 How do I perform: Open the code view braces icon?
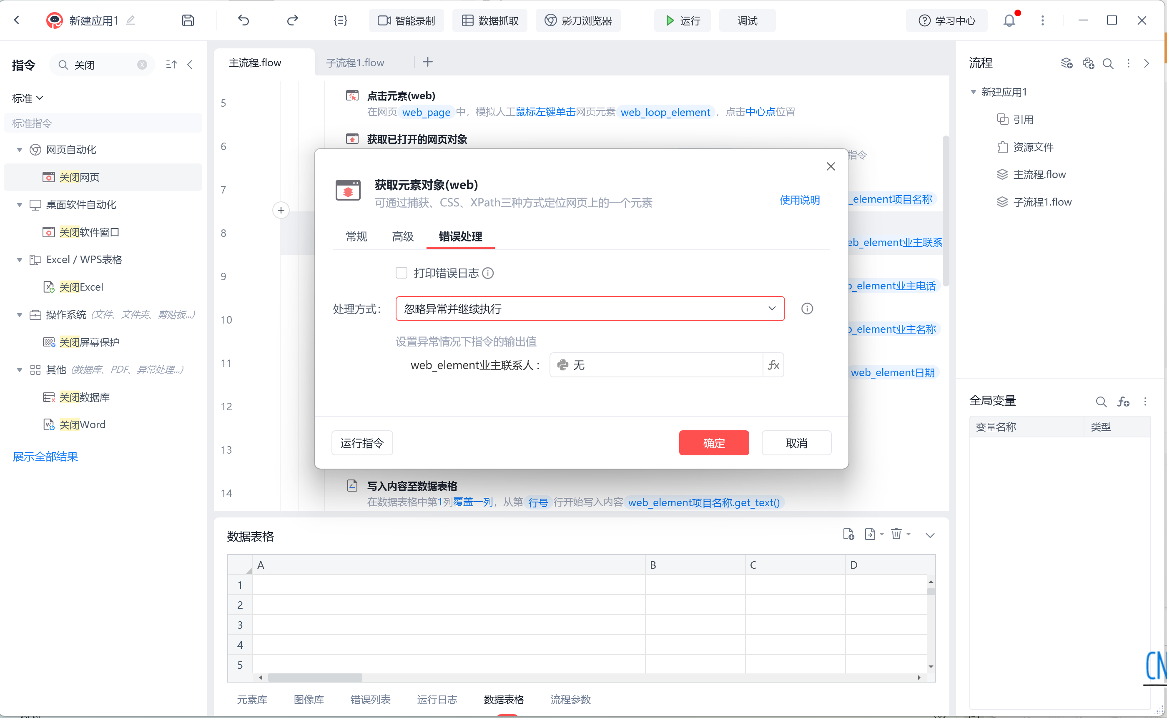pos(340,20)
